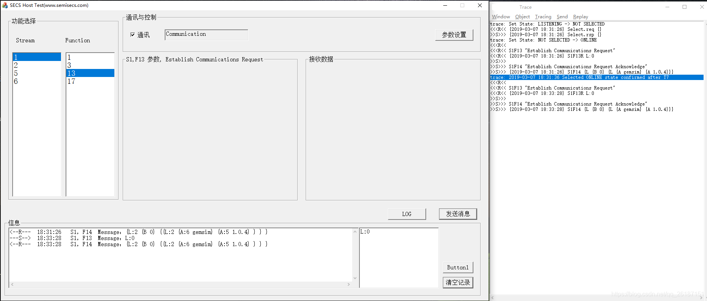Open the Object menu in Trace window
The height and width of the screenshot is (301, 707).
[523, 17]
